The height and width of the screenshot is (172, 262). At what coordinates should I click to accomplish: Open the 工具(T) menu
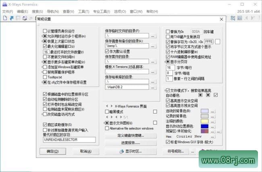click(84, 11)
